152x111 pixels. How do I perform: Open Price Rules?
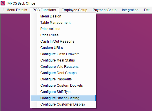pyautogui.click(x=63, y=35)
